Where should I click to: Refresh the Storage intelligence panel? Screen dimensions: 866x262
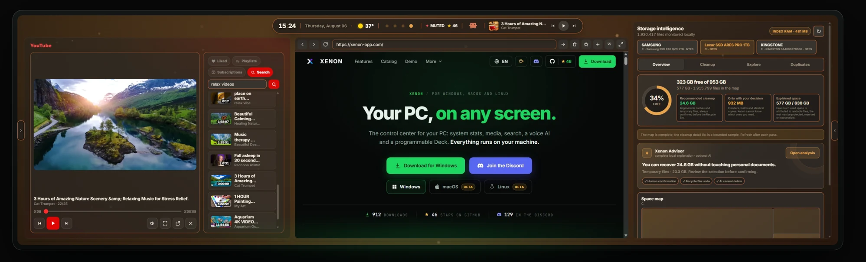tap(818, 31)
